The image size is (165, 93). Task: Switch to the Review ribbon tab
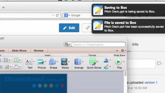[x=39, y=51]
